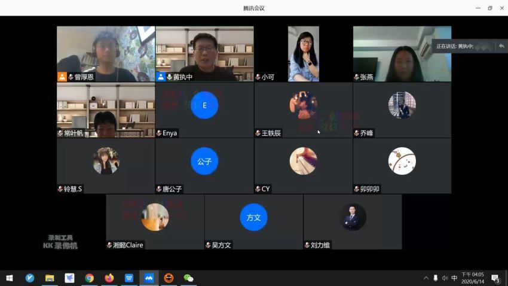Click the muted mic icon beside 小可
The height and width of the screenshot is (286, 508).
point(258,77)
